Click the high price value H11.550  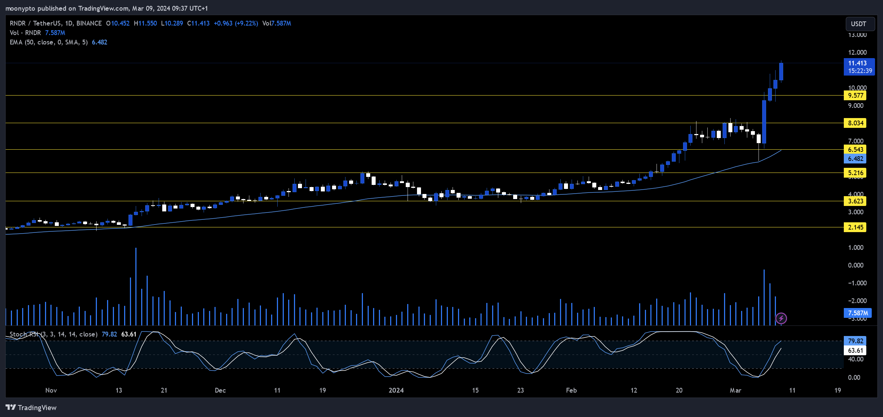(145, 23)
